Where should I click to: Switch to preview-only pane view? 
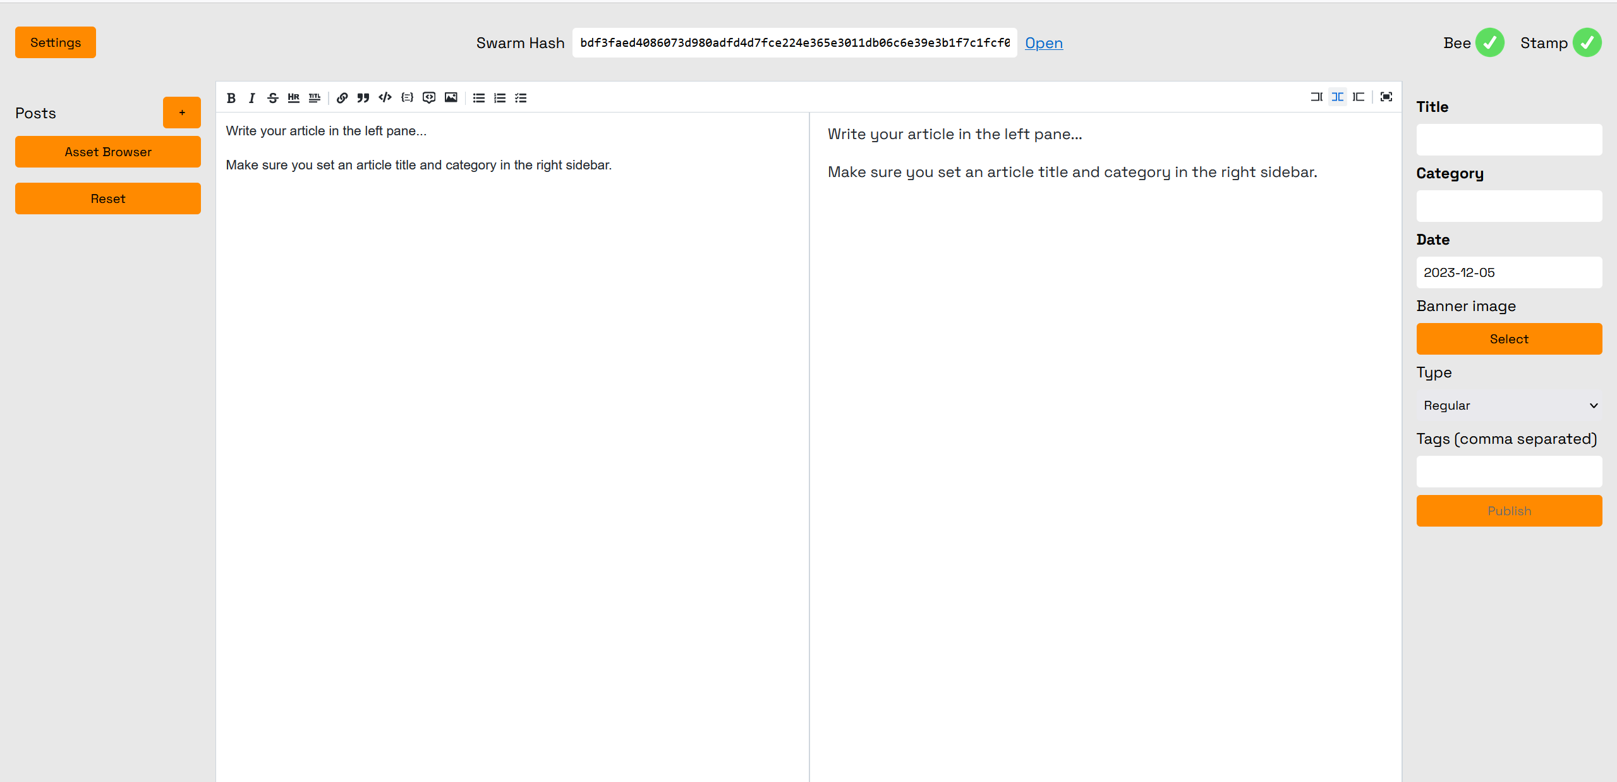point(1359,97)
